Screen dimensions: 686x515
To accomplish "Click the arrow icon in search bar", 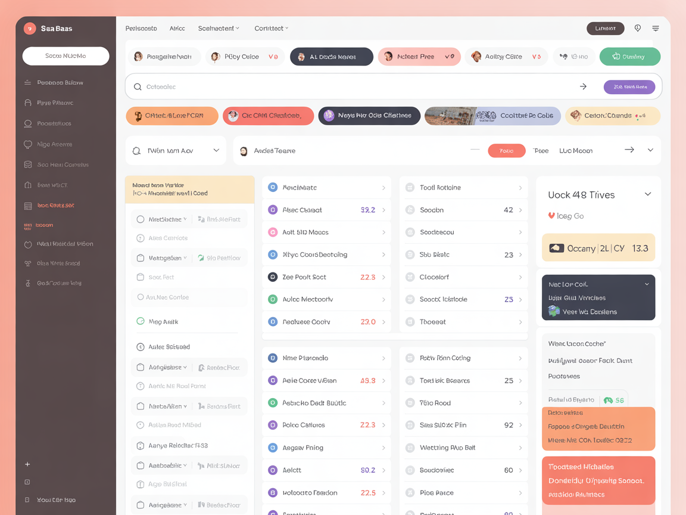I will [x=583, y=86].
